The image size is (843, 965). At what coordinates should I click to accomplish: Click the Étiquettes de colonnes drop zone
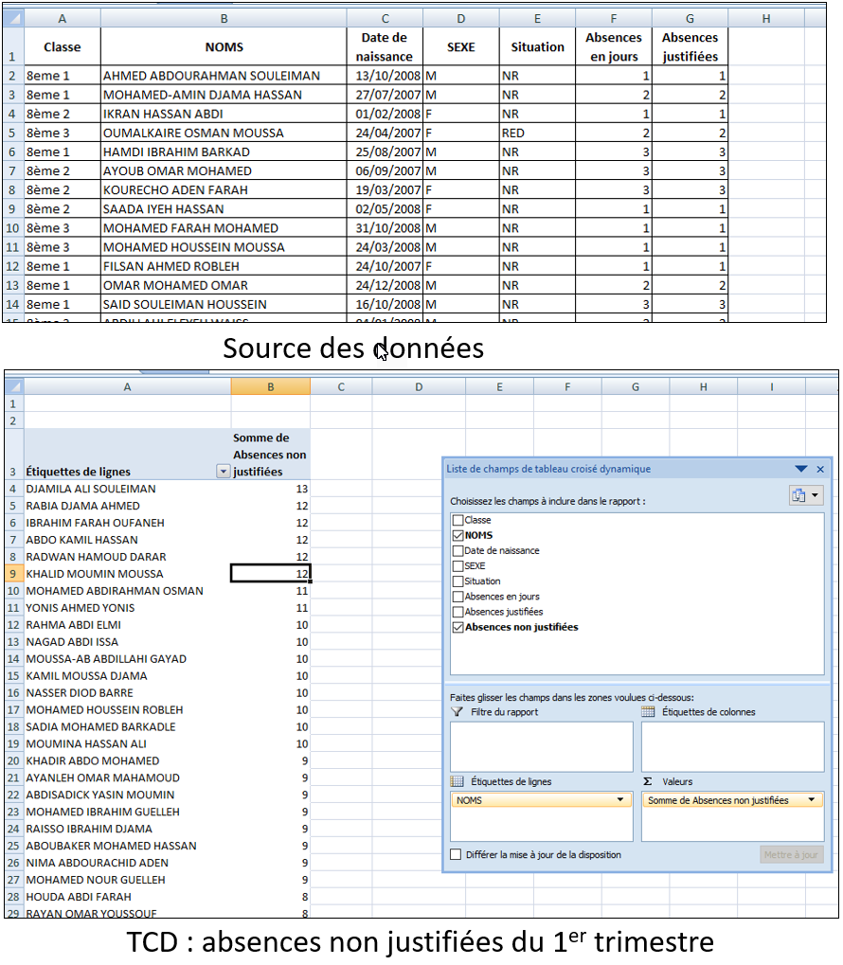[733, 746]
